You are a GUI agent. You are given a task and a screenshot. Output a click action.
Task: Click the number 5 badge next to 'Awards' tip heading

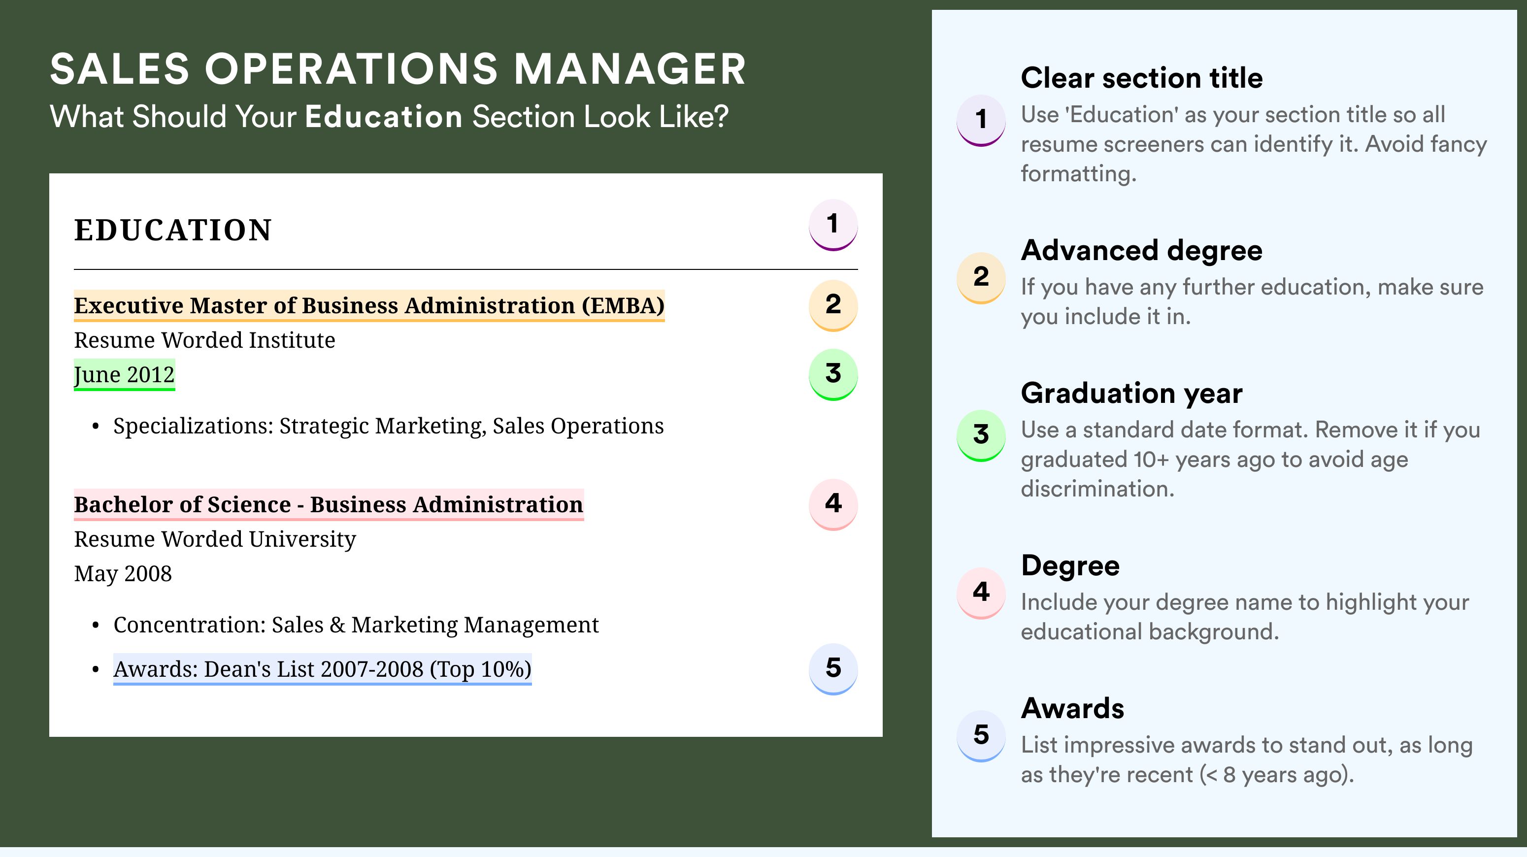pyautogui.click(x=981, y=736)
